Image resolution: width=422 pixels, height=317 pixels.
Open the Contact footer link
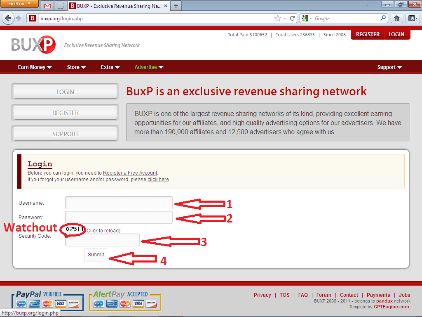pyautogui.click(x=349, y=295)
